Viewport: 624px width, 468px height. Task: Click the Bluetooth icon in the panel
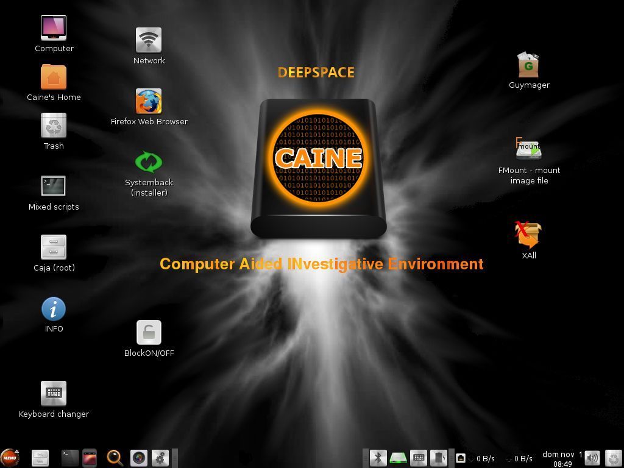coord(378,458)
